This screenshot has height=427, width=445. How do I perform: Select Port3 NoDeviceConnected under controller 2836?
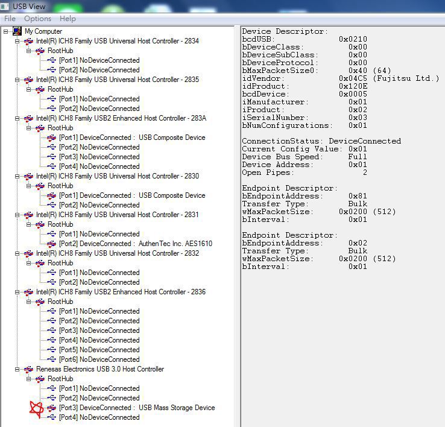point(99,331)
